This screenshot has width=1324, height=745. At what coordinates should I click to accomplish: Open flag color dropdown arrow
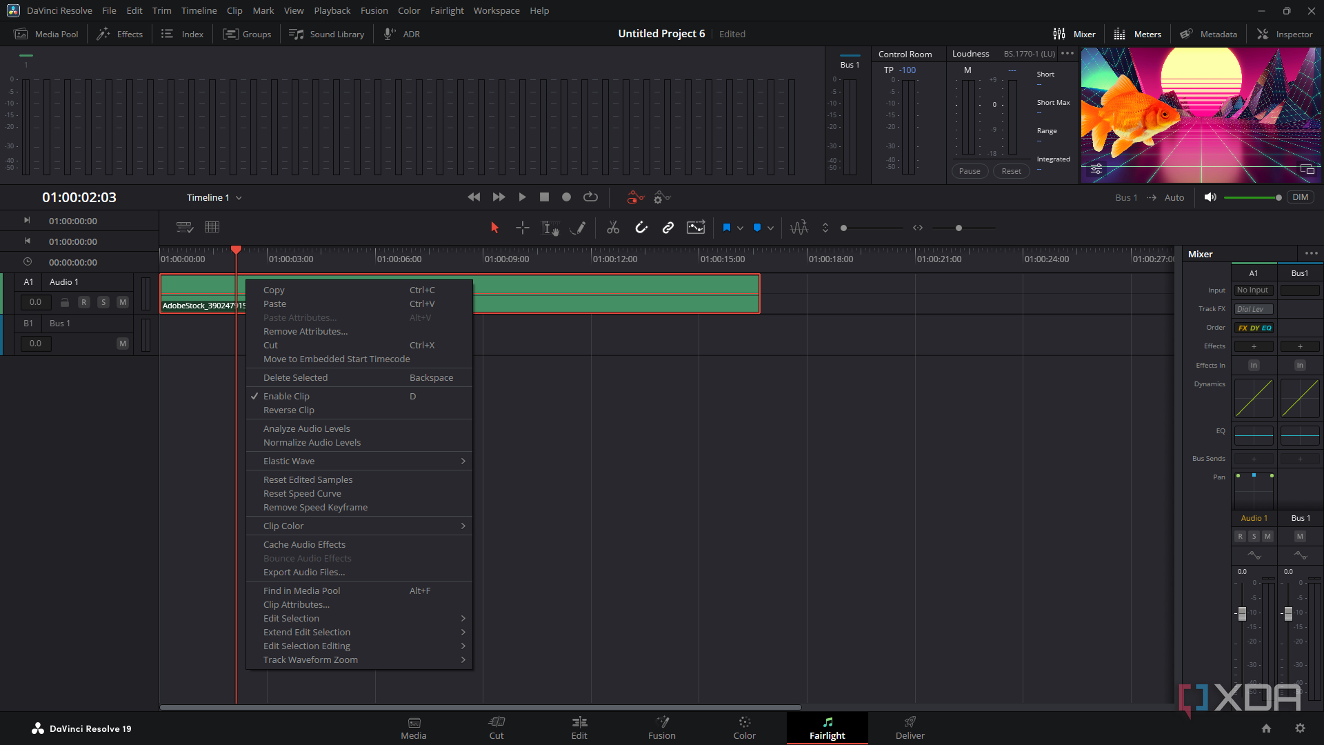[x=740, y=228]
